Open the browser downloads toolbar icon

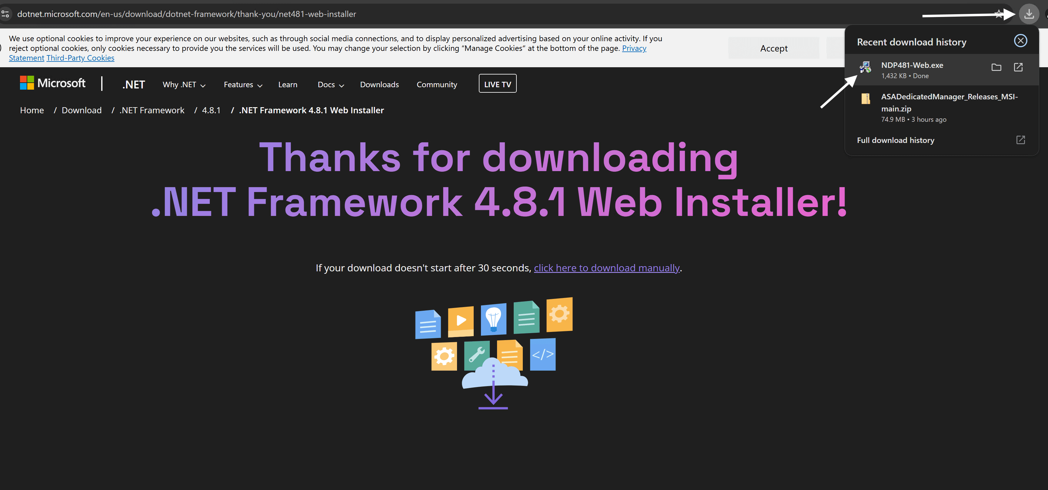pos(1029,14)
